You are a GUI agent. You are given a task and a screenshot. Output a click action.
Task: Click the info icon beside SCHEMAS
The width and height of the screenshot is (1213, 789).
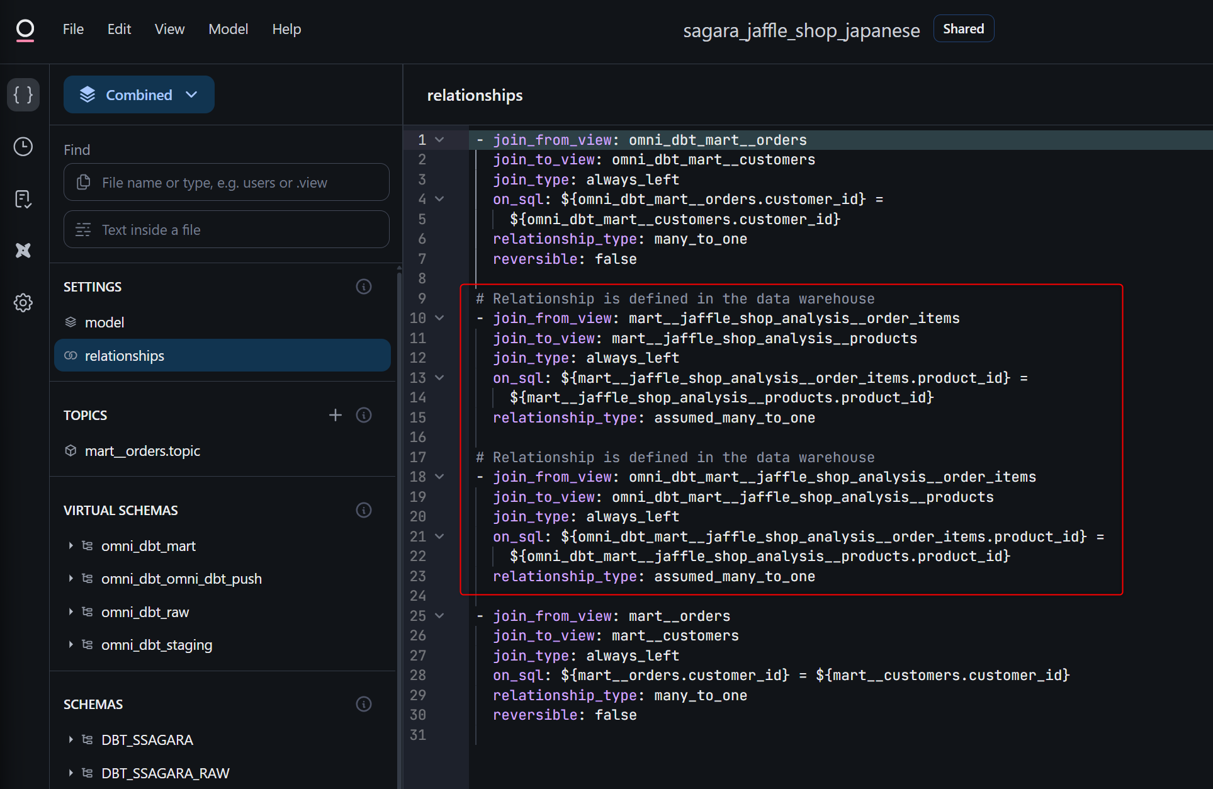pyautogui.click(x=364, y=704)
